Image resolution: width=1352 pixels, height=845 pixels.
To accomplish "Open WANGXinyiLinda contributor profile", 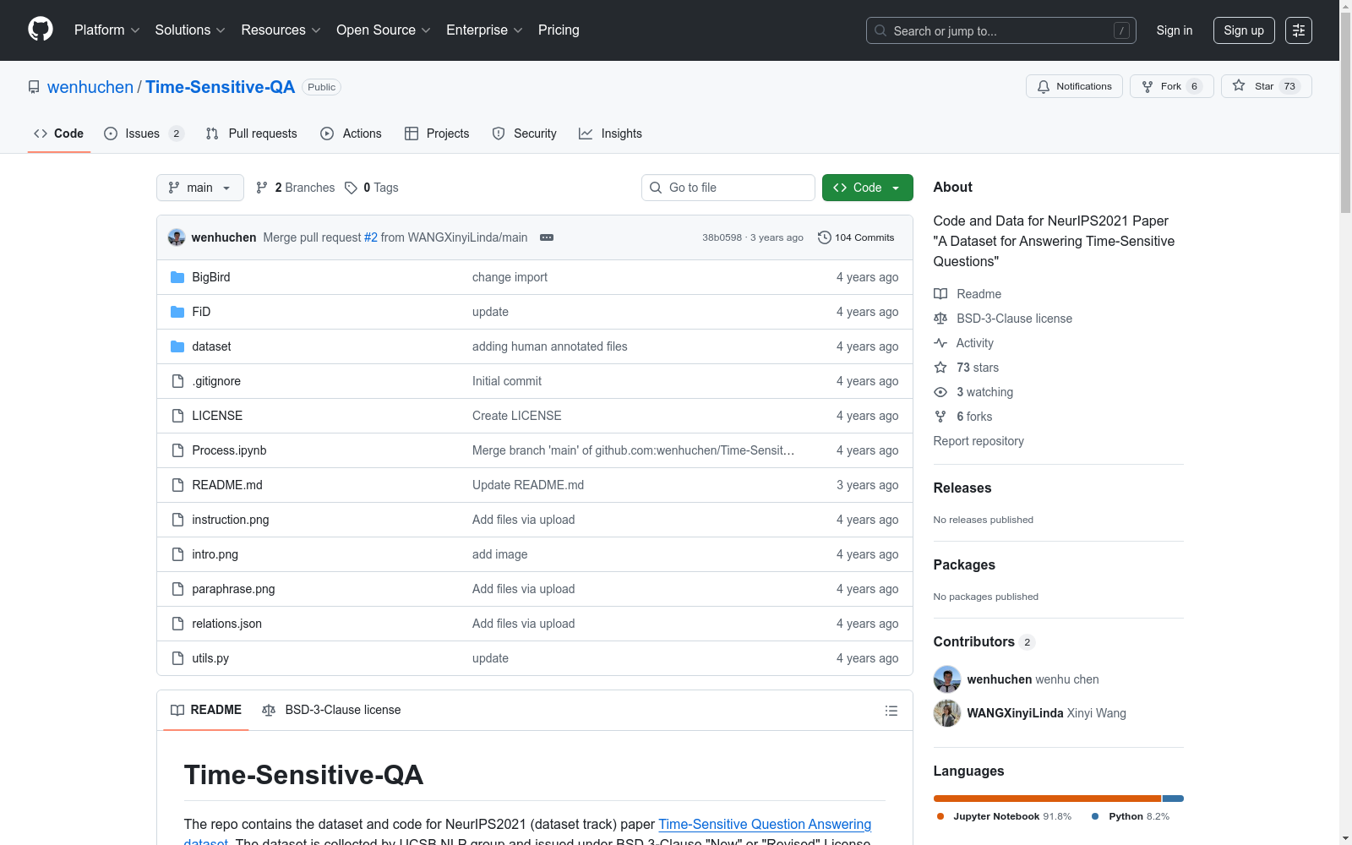I will tap(1015, 713).
